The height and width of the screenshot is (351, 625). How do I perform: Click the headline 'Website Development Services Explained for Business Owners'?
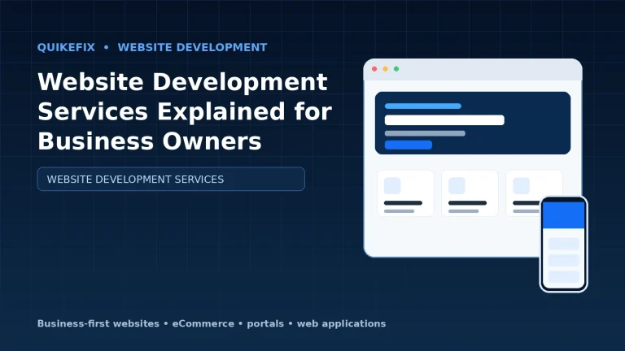pos(185,111)
